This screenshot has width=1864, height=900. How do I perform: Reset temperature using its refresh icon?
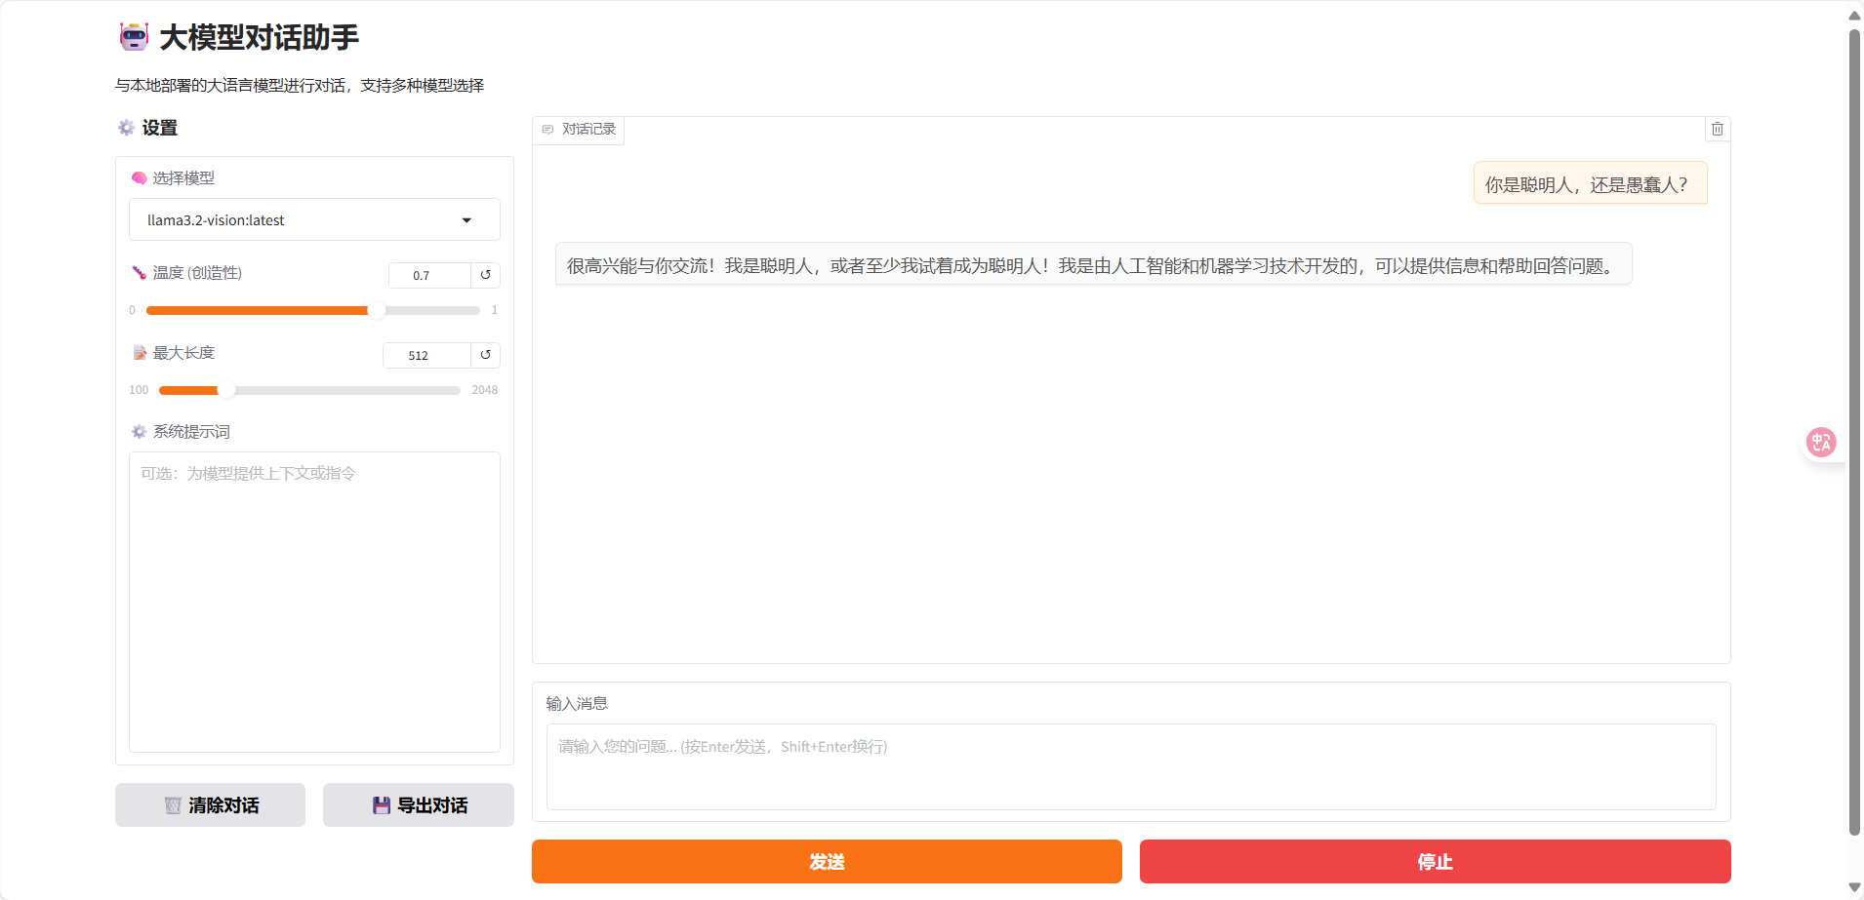(x=485, y=275)
